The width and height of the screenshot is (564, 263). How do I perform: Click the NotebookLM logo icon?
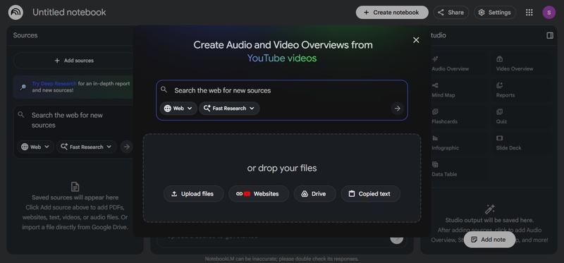coord(16,12)
